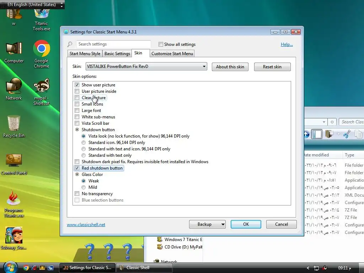The width and height of the screenshot is (364, 273).
Task: Open the Network desktop icon
Action: [14, 89]
